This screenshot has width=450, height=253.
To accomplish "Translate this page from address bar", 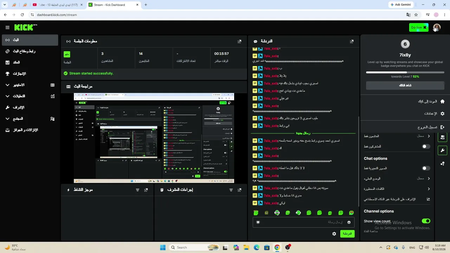I will (x=408, y=15).
